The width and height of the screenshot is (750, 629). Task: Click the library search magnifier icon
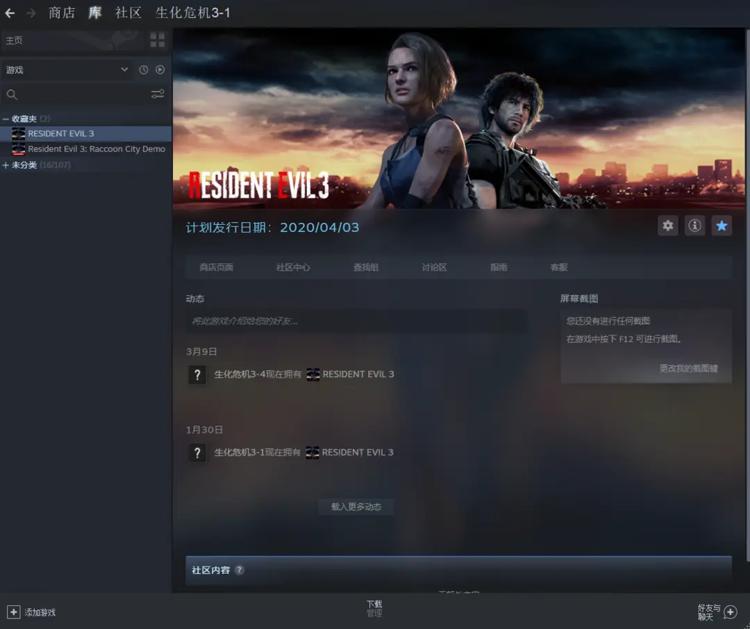pos(12,94)
